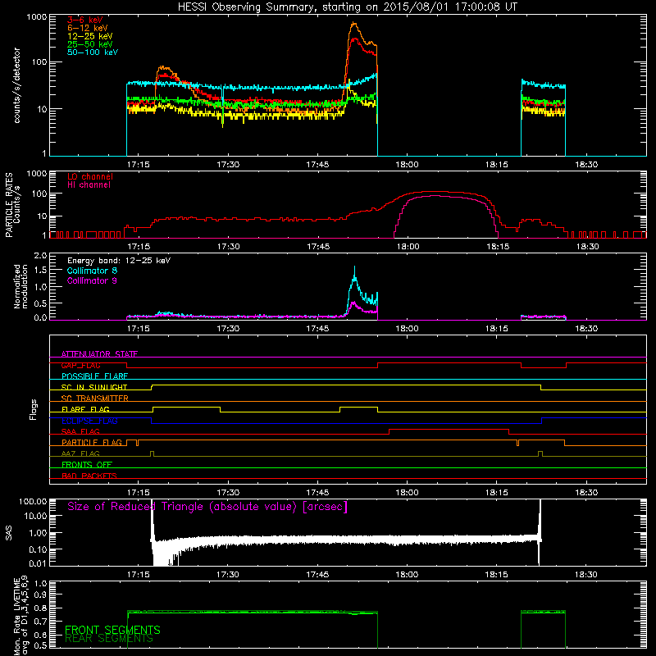Image resolution: width=656 pixels, height=656 pixels.
Task: Click the SAA_FLAG label
Action: point(80,431)
